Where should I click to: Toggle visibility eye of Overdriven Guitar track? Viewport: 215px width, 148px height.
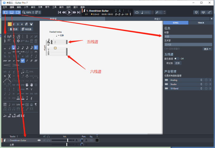pyautogui.click(x=39, y=140)
